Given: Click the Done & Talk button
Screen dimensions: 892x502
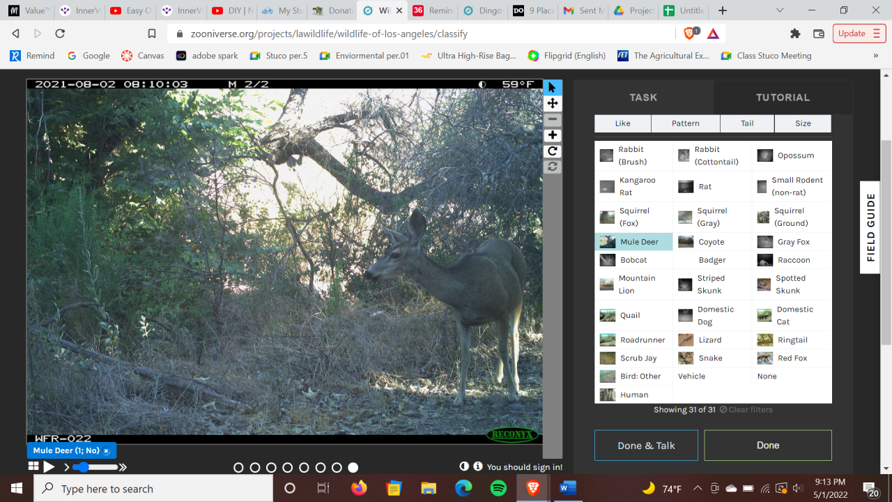Looking at the screenshot, I should pyautogui.click(x=646, y=446).
